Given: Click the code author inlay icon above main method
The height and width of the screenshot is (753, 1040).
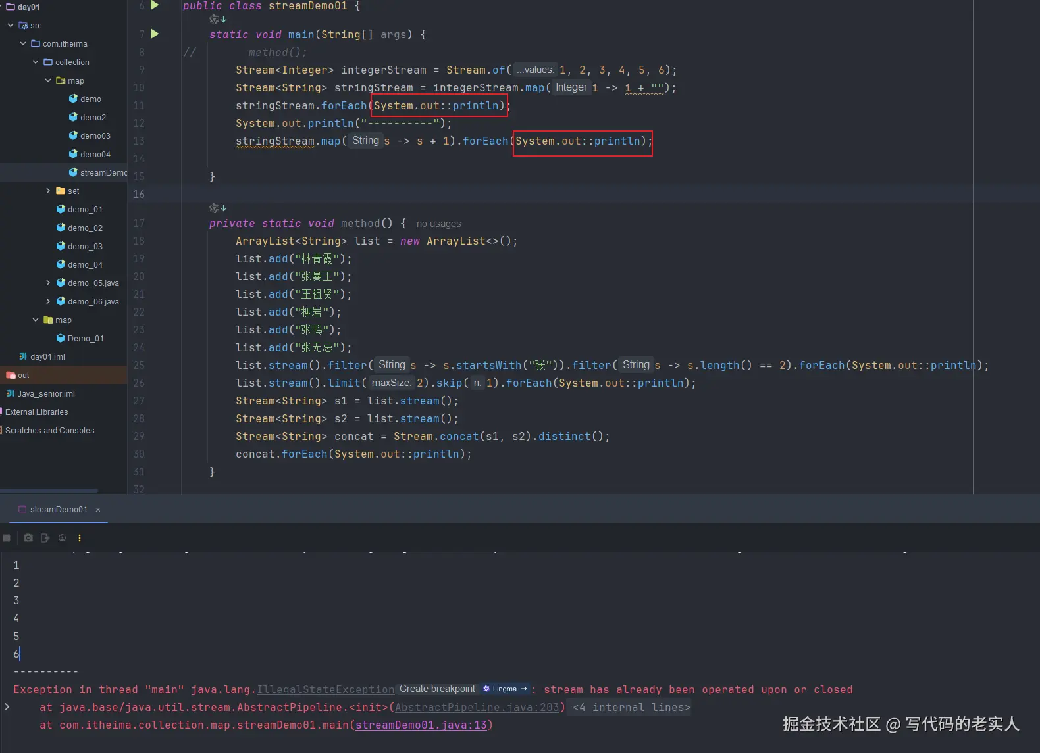Looking at the screenshot, I should tap(218, 19).
